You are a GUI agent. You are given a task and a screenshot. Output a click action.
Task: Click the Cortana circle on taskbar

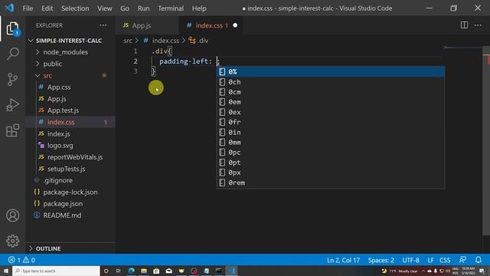[106, 271]
